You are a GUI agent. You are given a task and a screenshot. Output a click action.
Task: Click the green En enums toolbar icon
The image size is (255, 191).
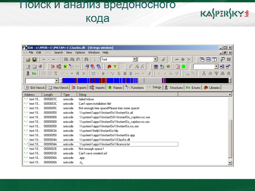[34, 74]
